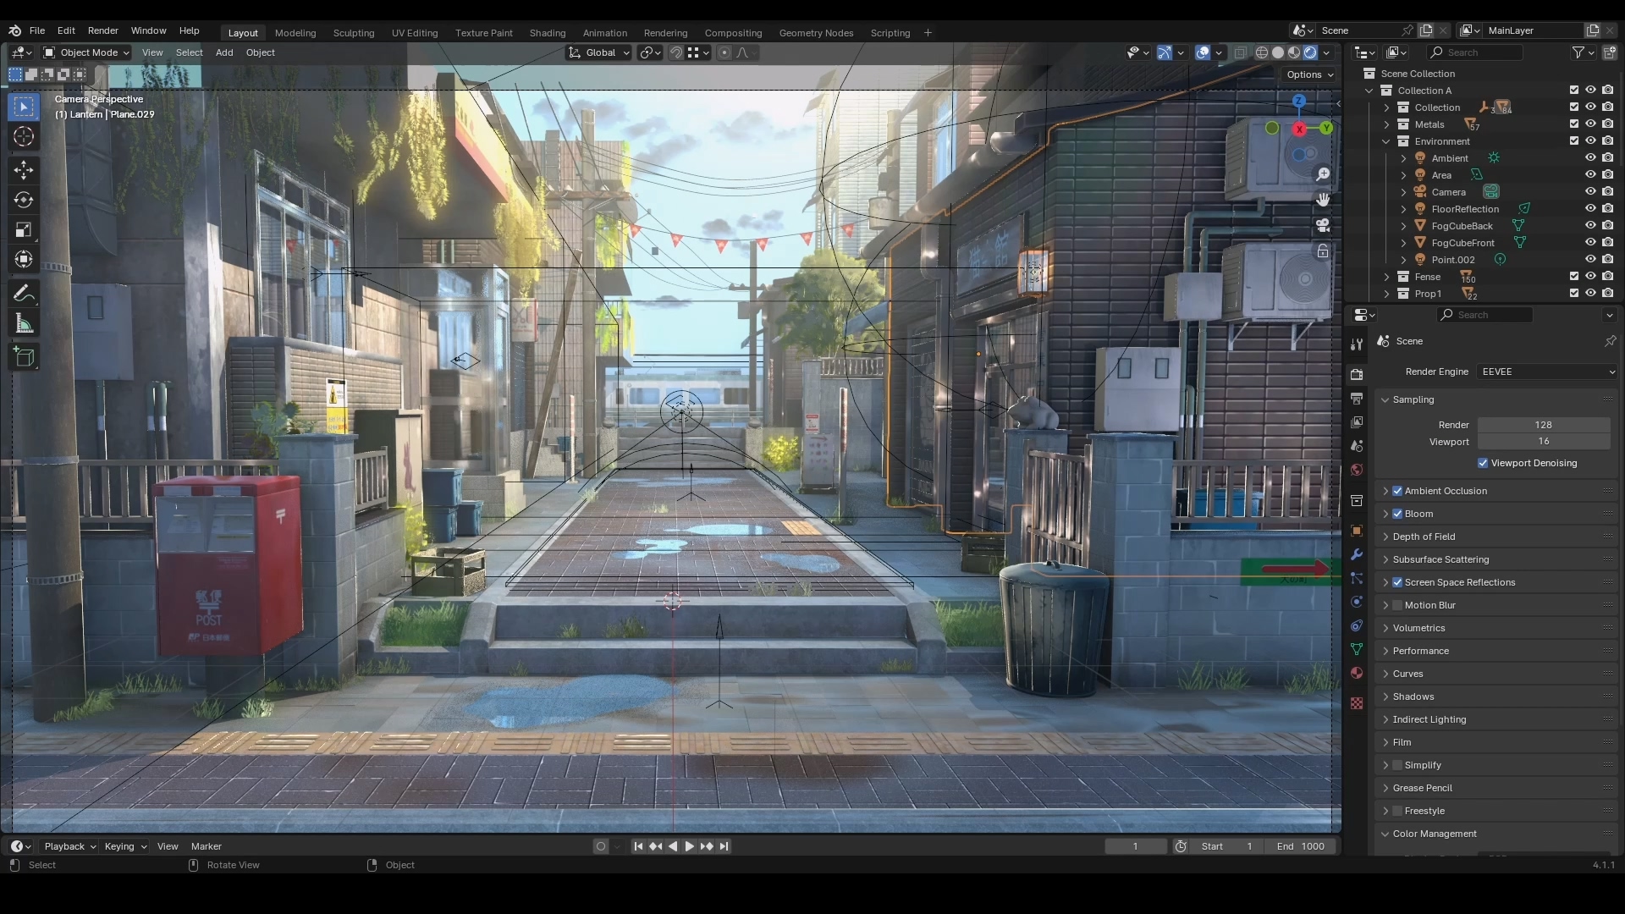The image size is (1625, 914).
Task: Switch to the Shading workspace tab
Action: click(547, 33)
